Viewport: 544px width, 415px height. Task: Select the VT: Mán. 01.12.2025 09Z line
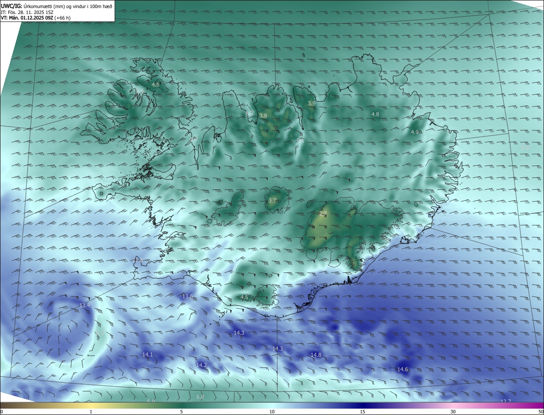(x=36, y=18)
